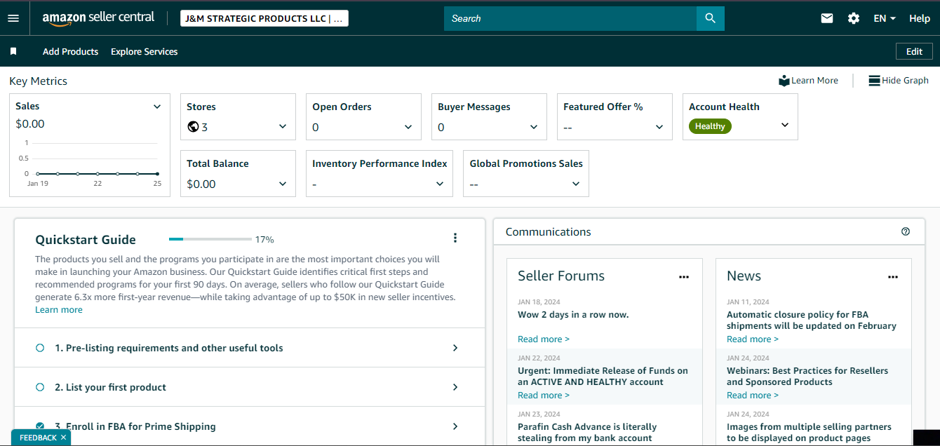Click the Learn More book icon
This screenshot has width=940, height=446.
pyautogui.click(x=784, y=81)
